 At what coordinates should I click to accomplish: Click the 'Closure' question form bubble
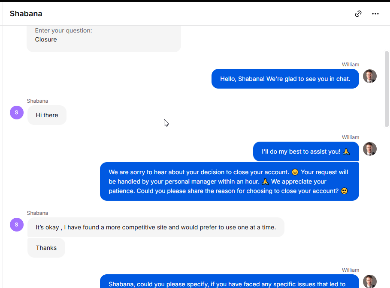click(x=104, y=39)
